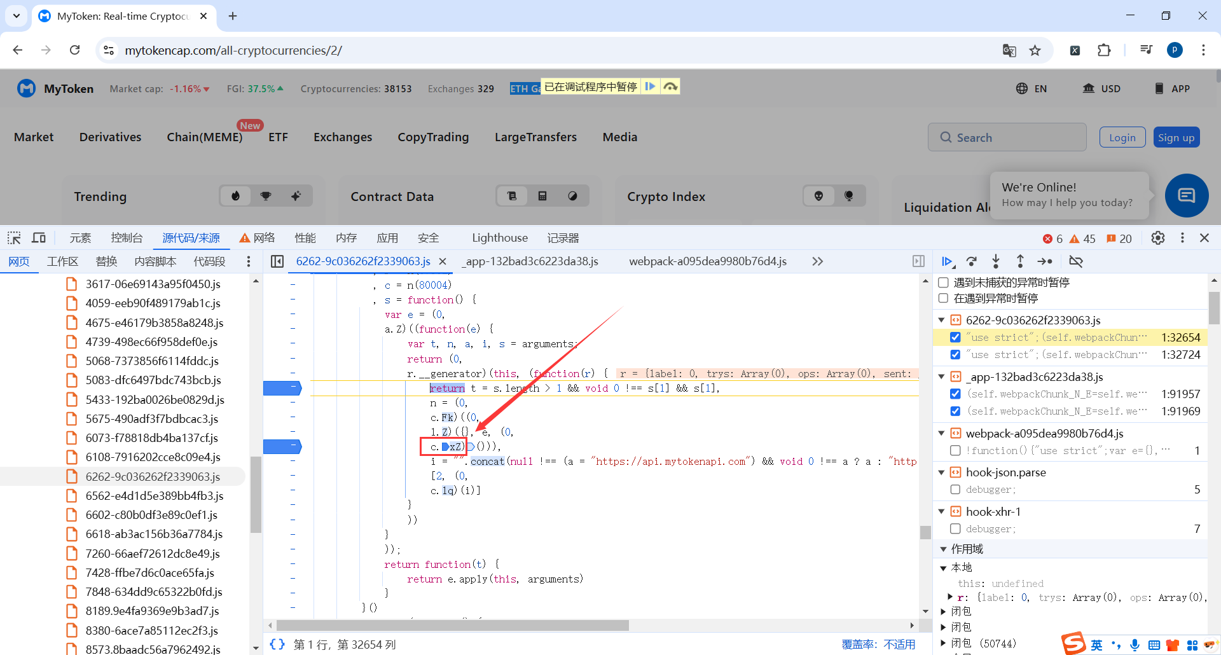Enable the hook-xhr-1 debugger breakpoint
Viewport: 1221px width, 655px height.
click(955, 529)
